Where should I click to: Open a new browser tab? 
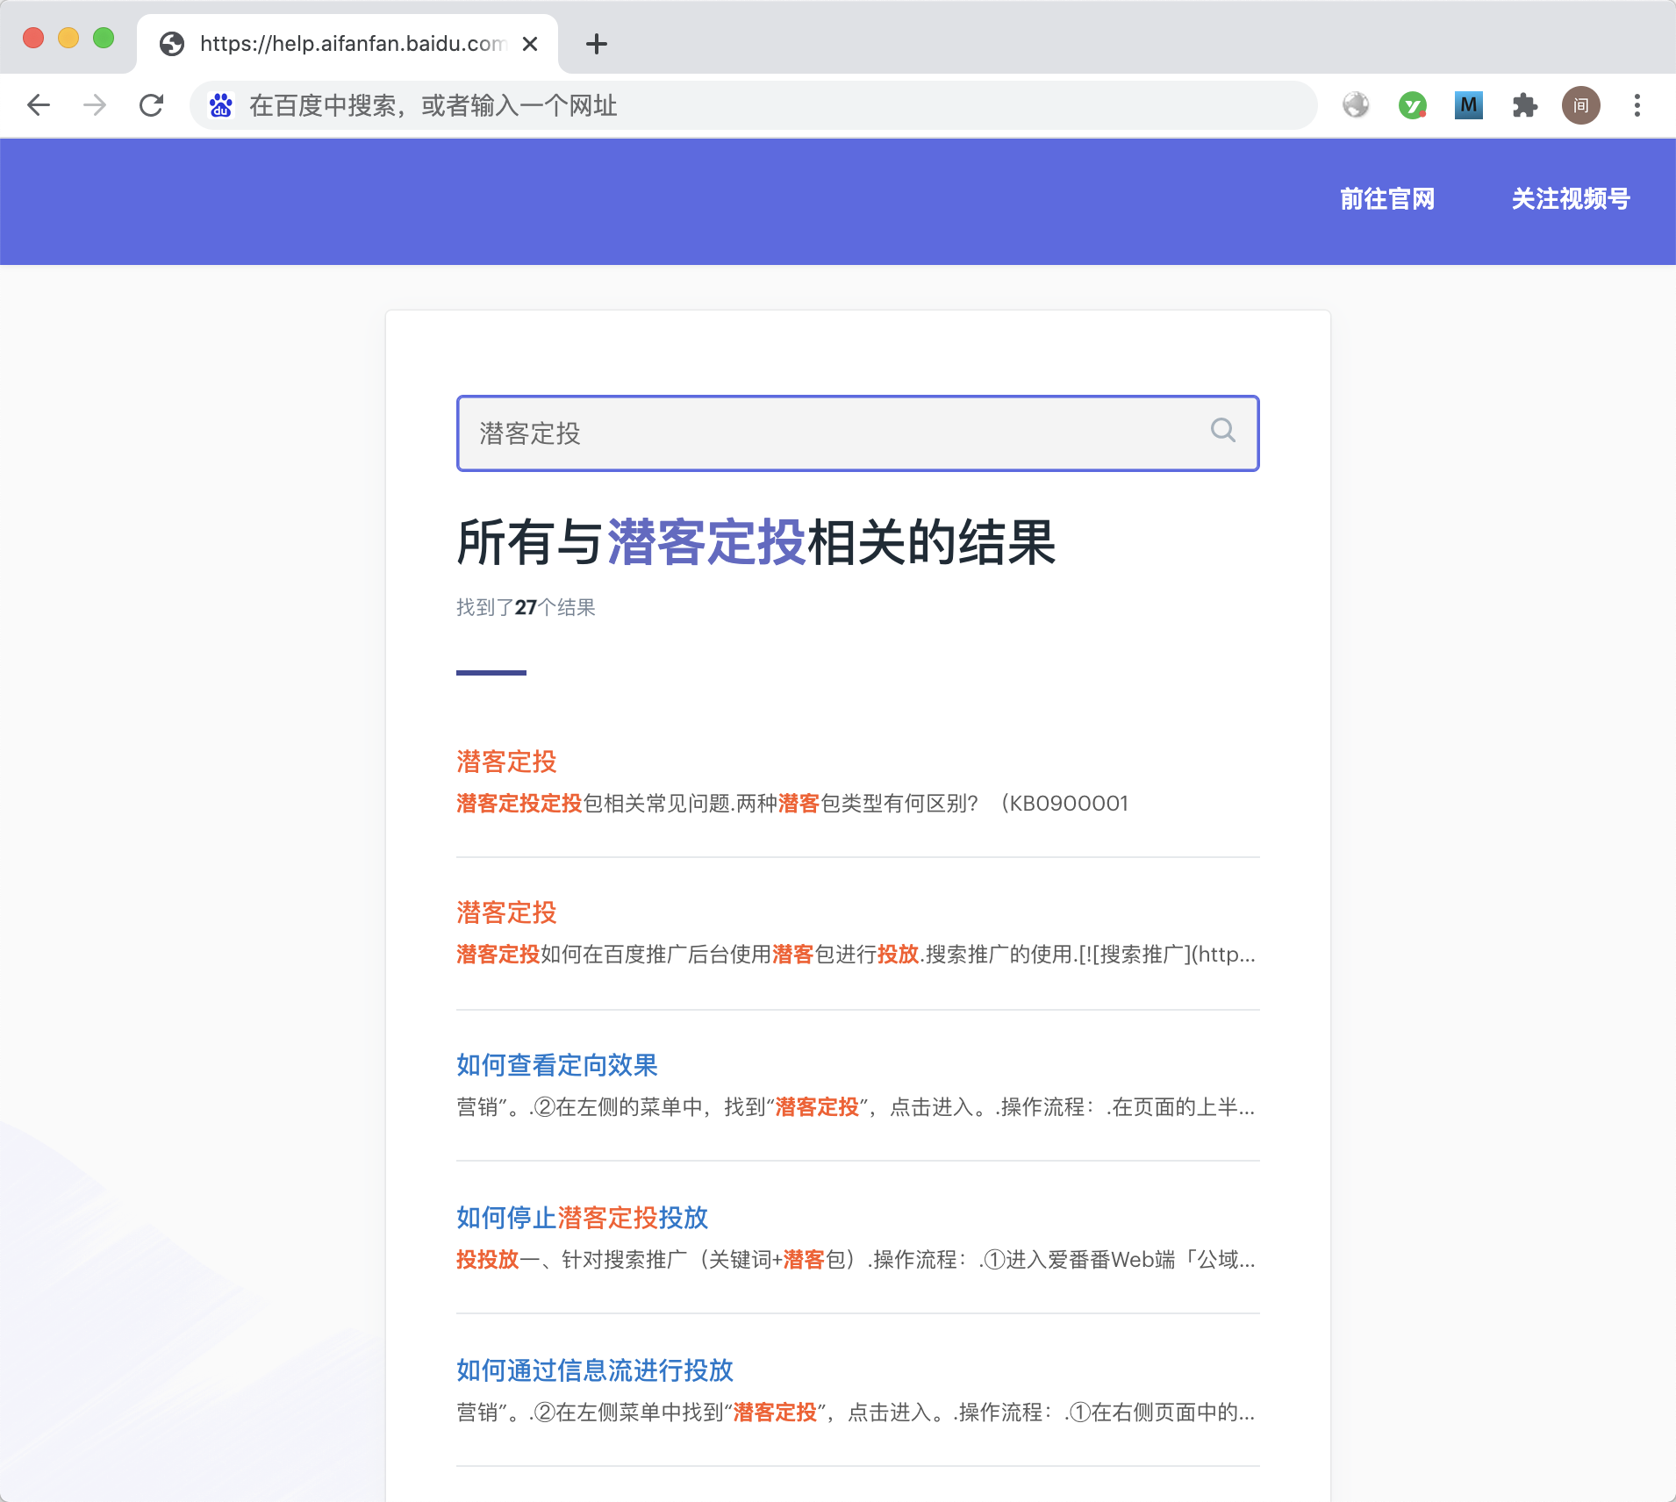tap(597, 44)
